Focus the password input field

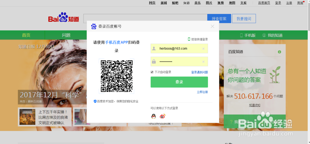point(179,62)
